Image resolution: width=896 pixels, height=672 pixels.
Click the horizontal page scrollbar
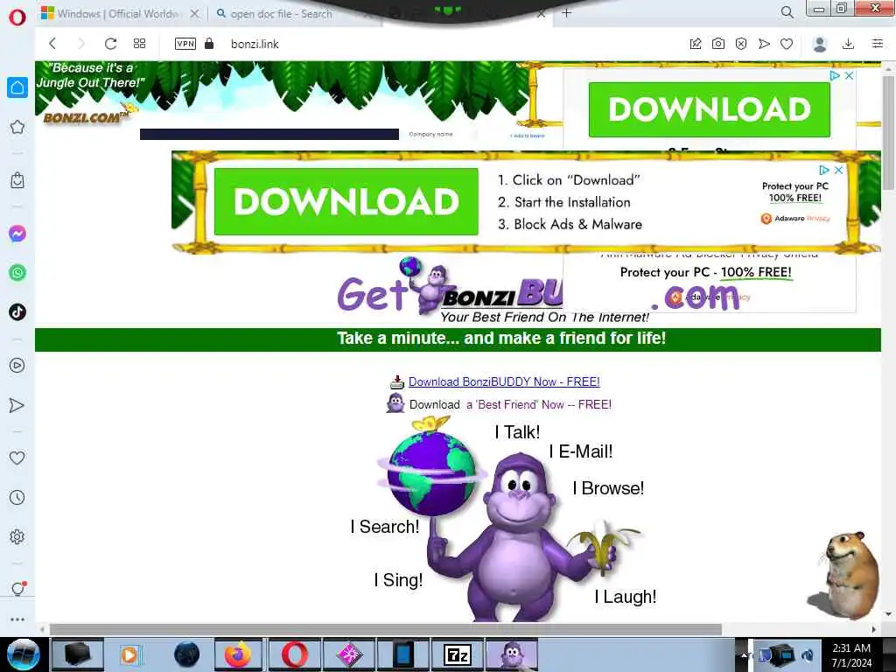click(x=386, y=629)
